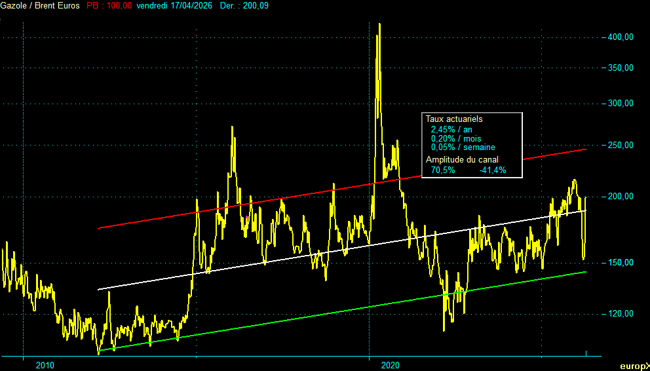650x371 pixels.
Task: Click the 2020 year marker on time axis
Action: click(390, 364)
